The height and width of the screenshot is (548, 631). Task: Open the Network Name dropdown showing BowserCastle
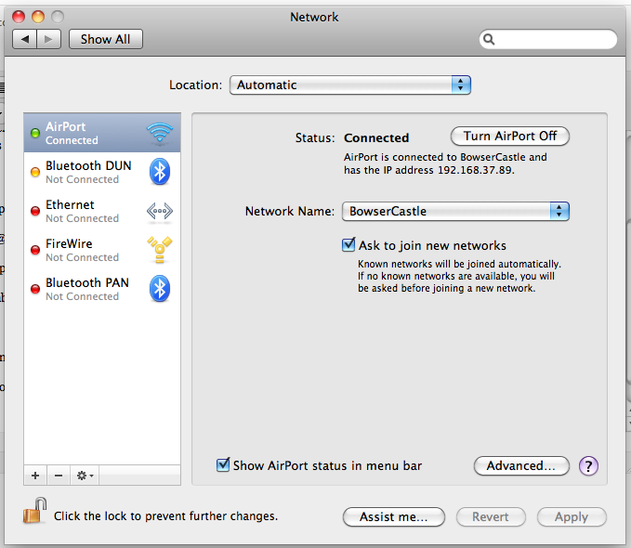point(455,211)
